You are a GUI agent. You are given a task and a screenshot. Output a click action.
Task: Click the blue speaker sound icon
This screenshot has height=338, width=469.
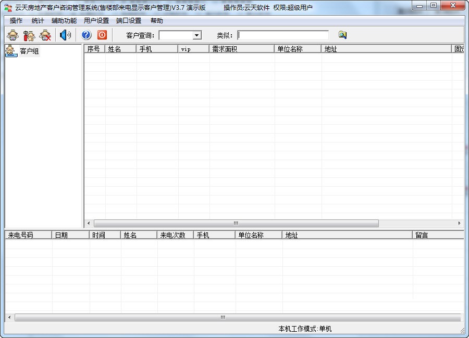[x=65, y=35]
